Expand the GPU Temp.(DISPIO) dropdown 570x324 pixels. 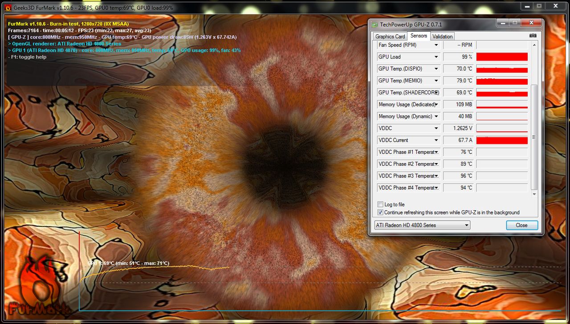point(436,69)
